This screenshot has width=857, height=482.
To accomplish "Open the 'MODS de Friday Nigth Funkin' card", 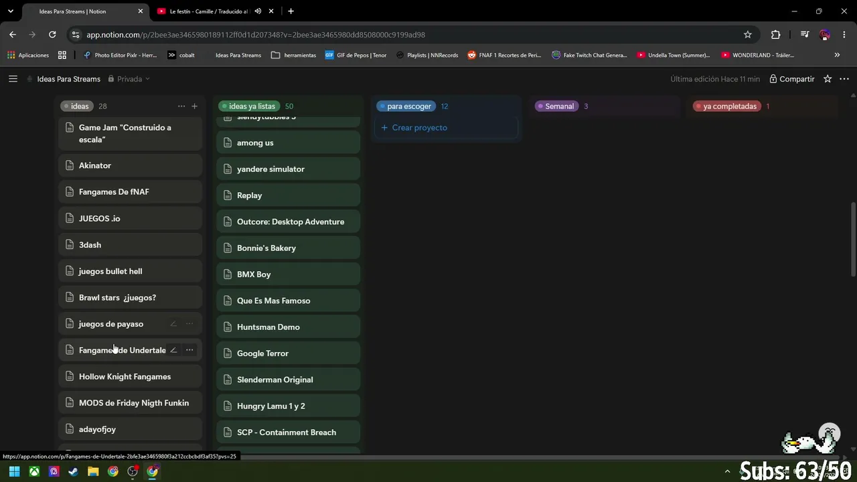I will [131, 403].
